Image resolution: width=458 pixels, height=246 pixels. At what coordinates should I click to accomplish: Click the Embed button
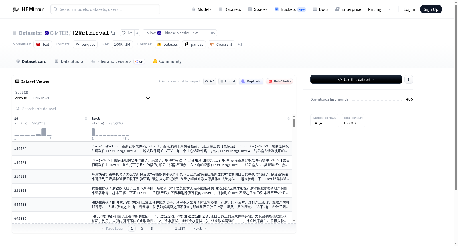227,81
